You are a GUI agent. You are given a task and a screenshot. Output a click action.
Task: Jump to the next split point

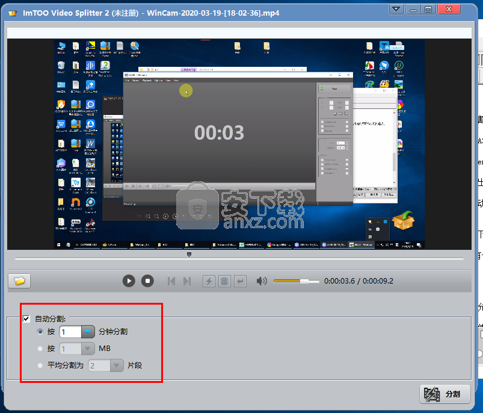(x=187, y=281)
